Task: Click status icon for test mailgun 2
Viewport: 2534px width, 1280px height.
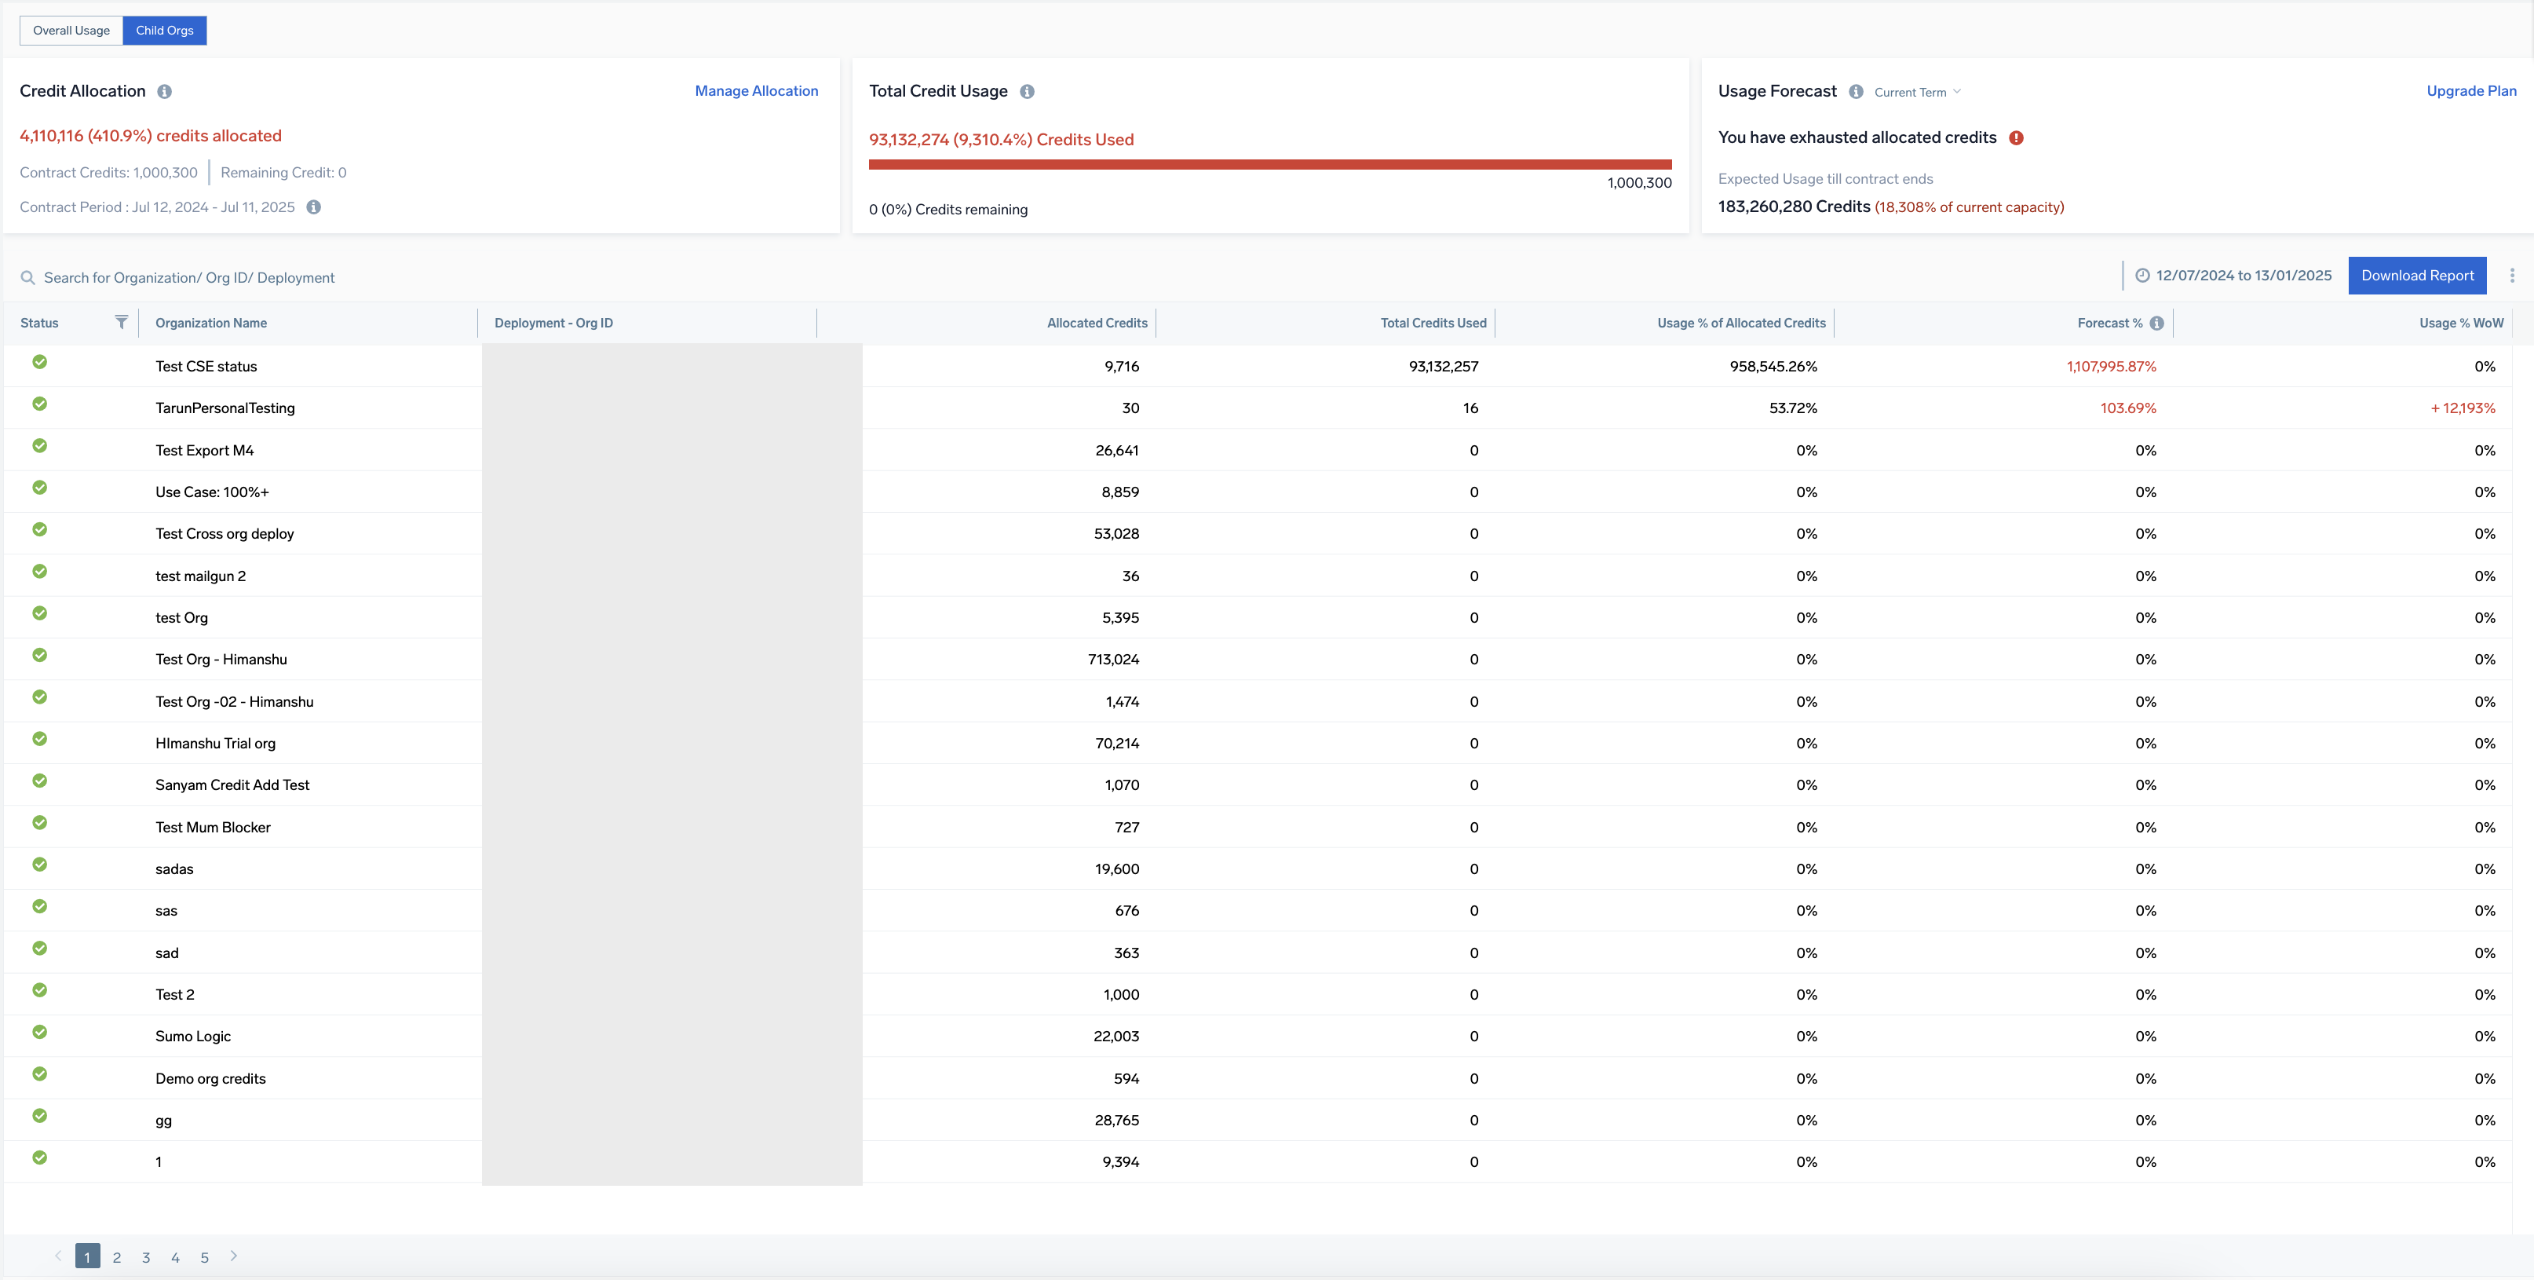Action: click(x=39, y=572)
